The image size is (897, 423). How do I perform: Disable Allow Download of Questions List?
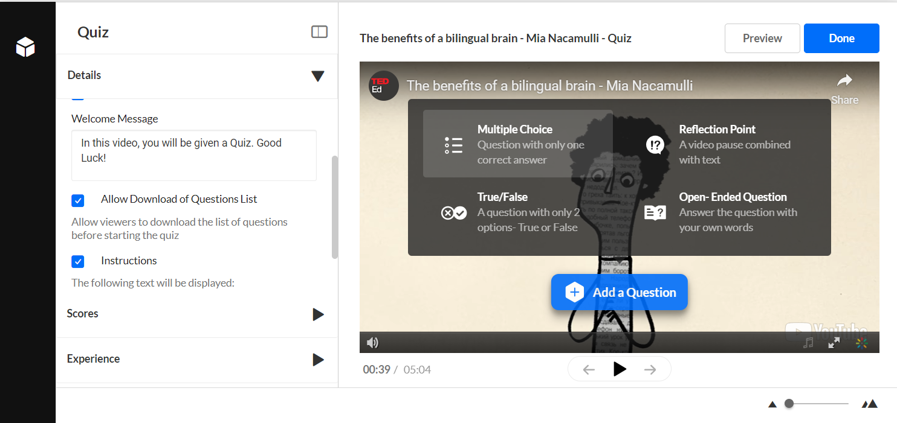point(78,200)
